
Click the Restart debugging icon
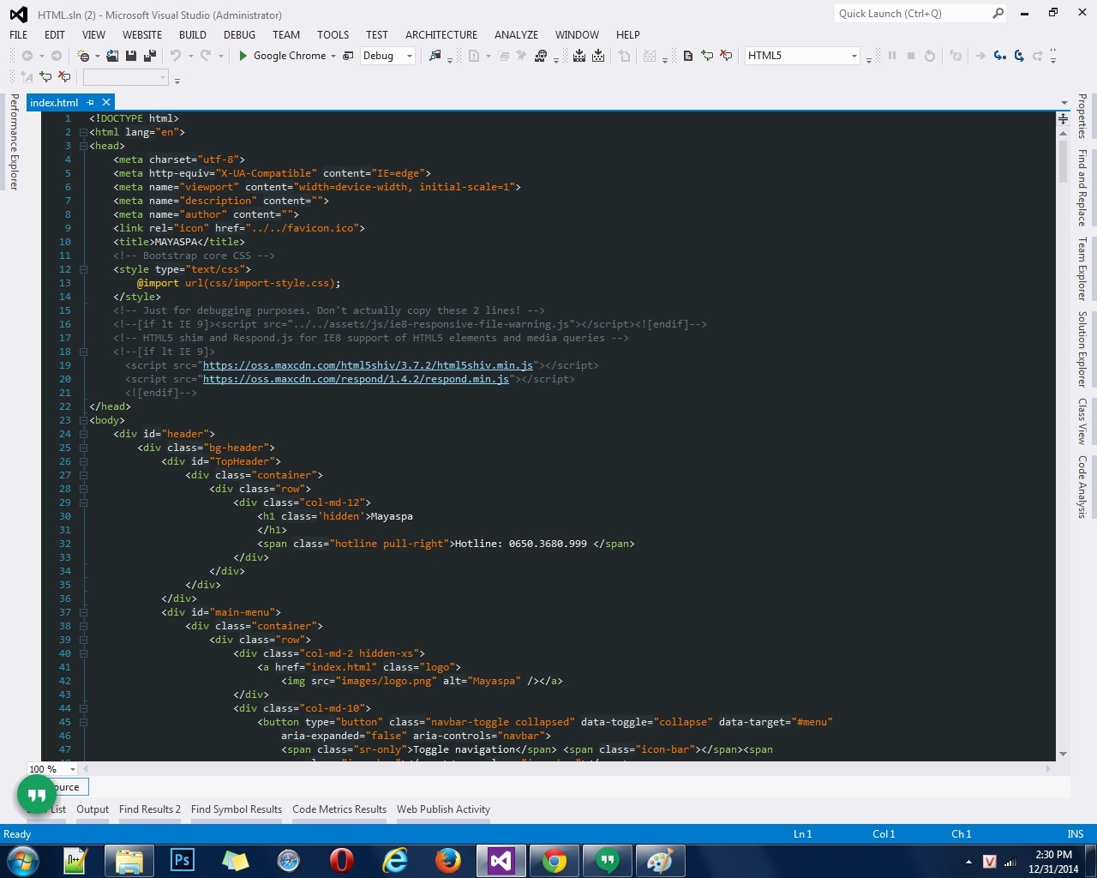(x=930, y=56)
